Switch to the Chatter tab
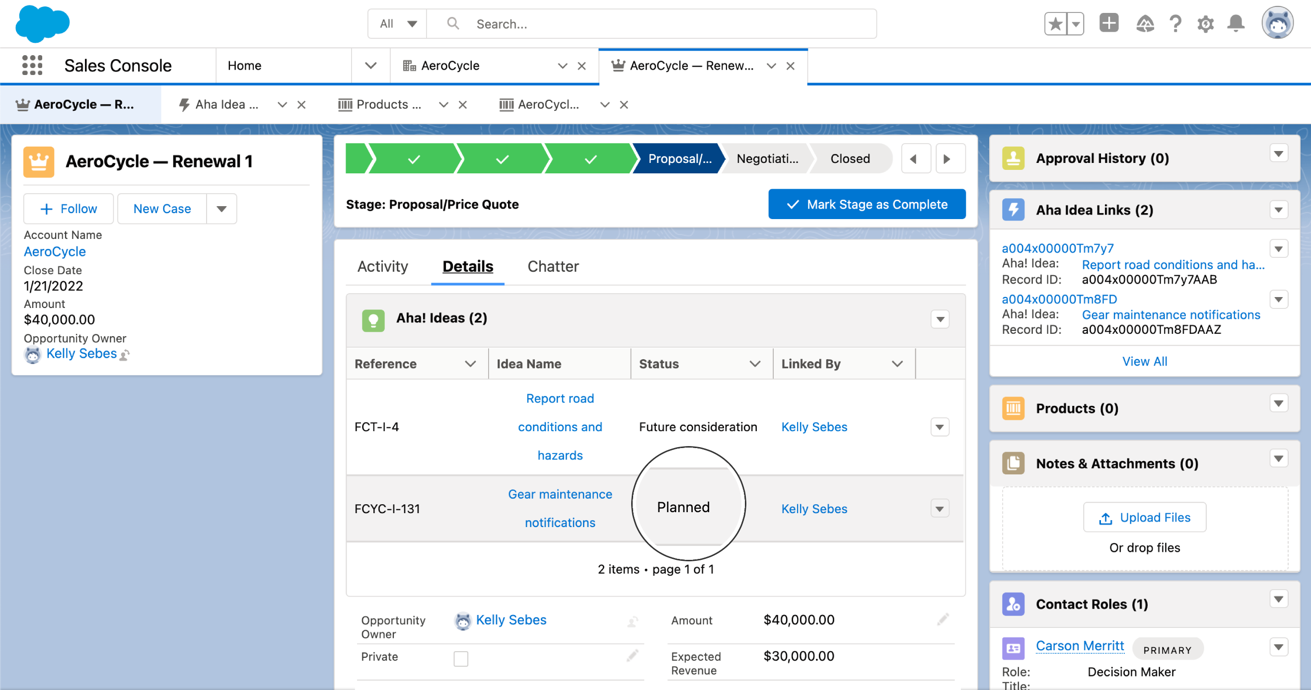The width and height of the screenshot is (1311, 690). coord(553,266)
